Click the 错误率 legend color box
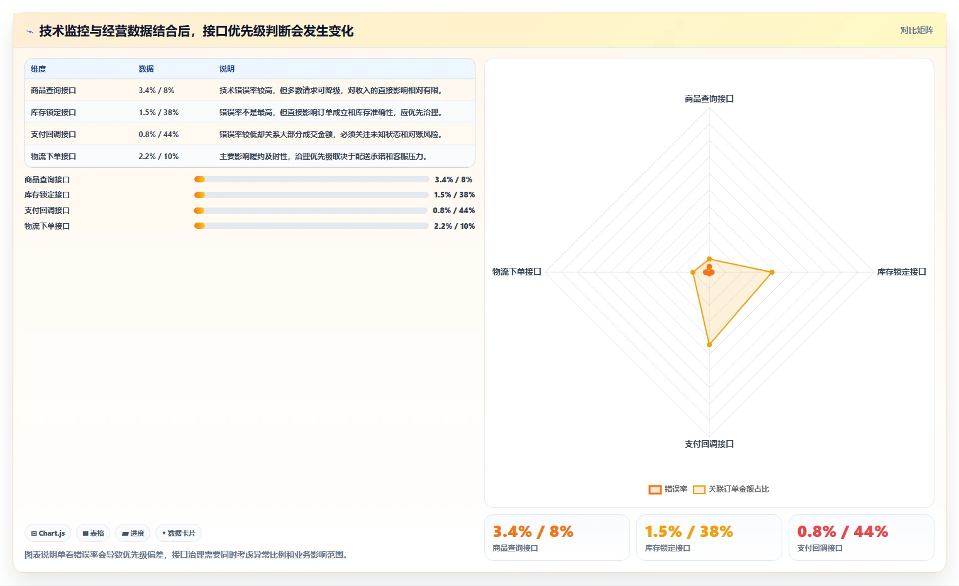Viewport: 959px width, 586px height. pos(655,490)
